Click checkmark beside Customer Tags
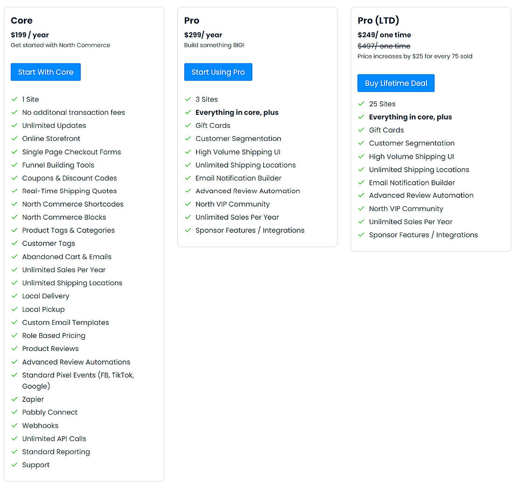517x485 pixels. [x=14, y=243]
